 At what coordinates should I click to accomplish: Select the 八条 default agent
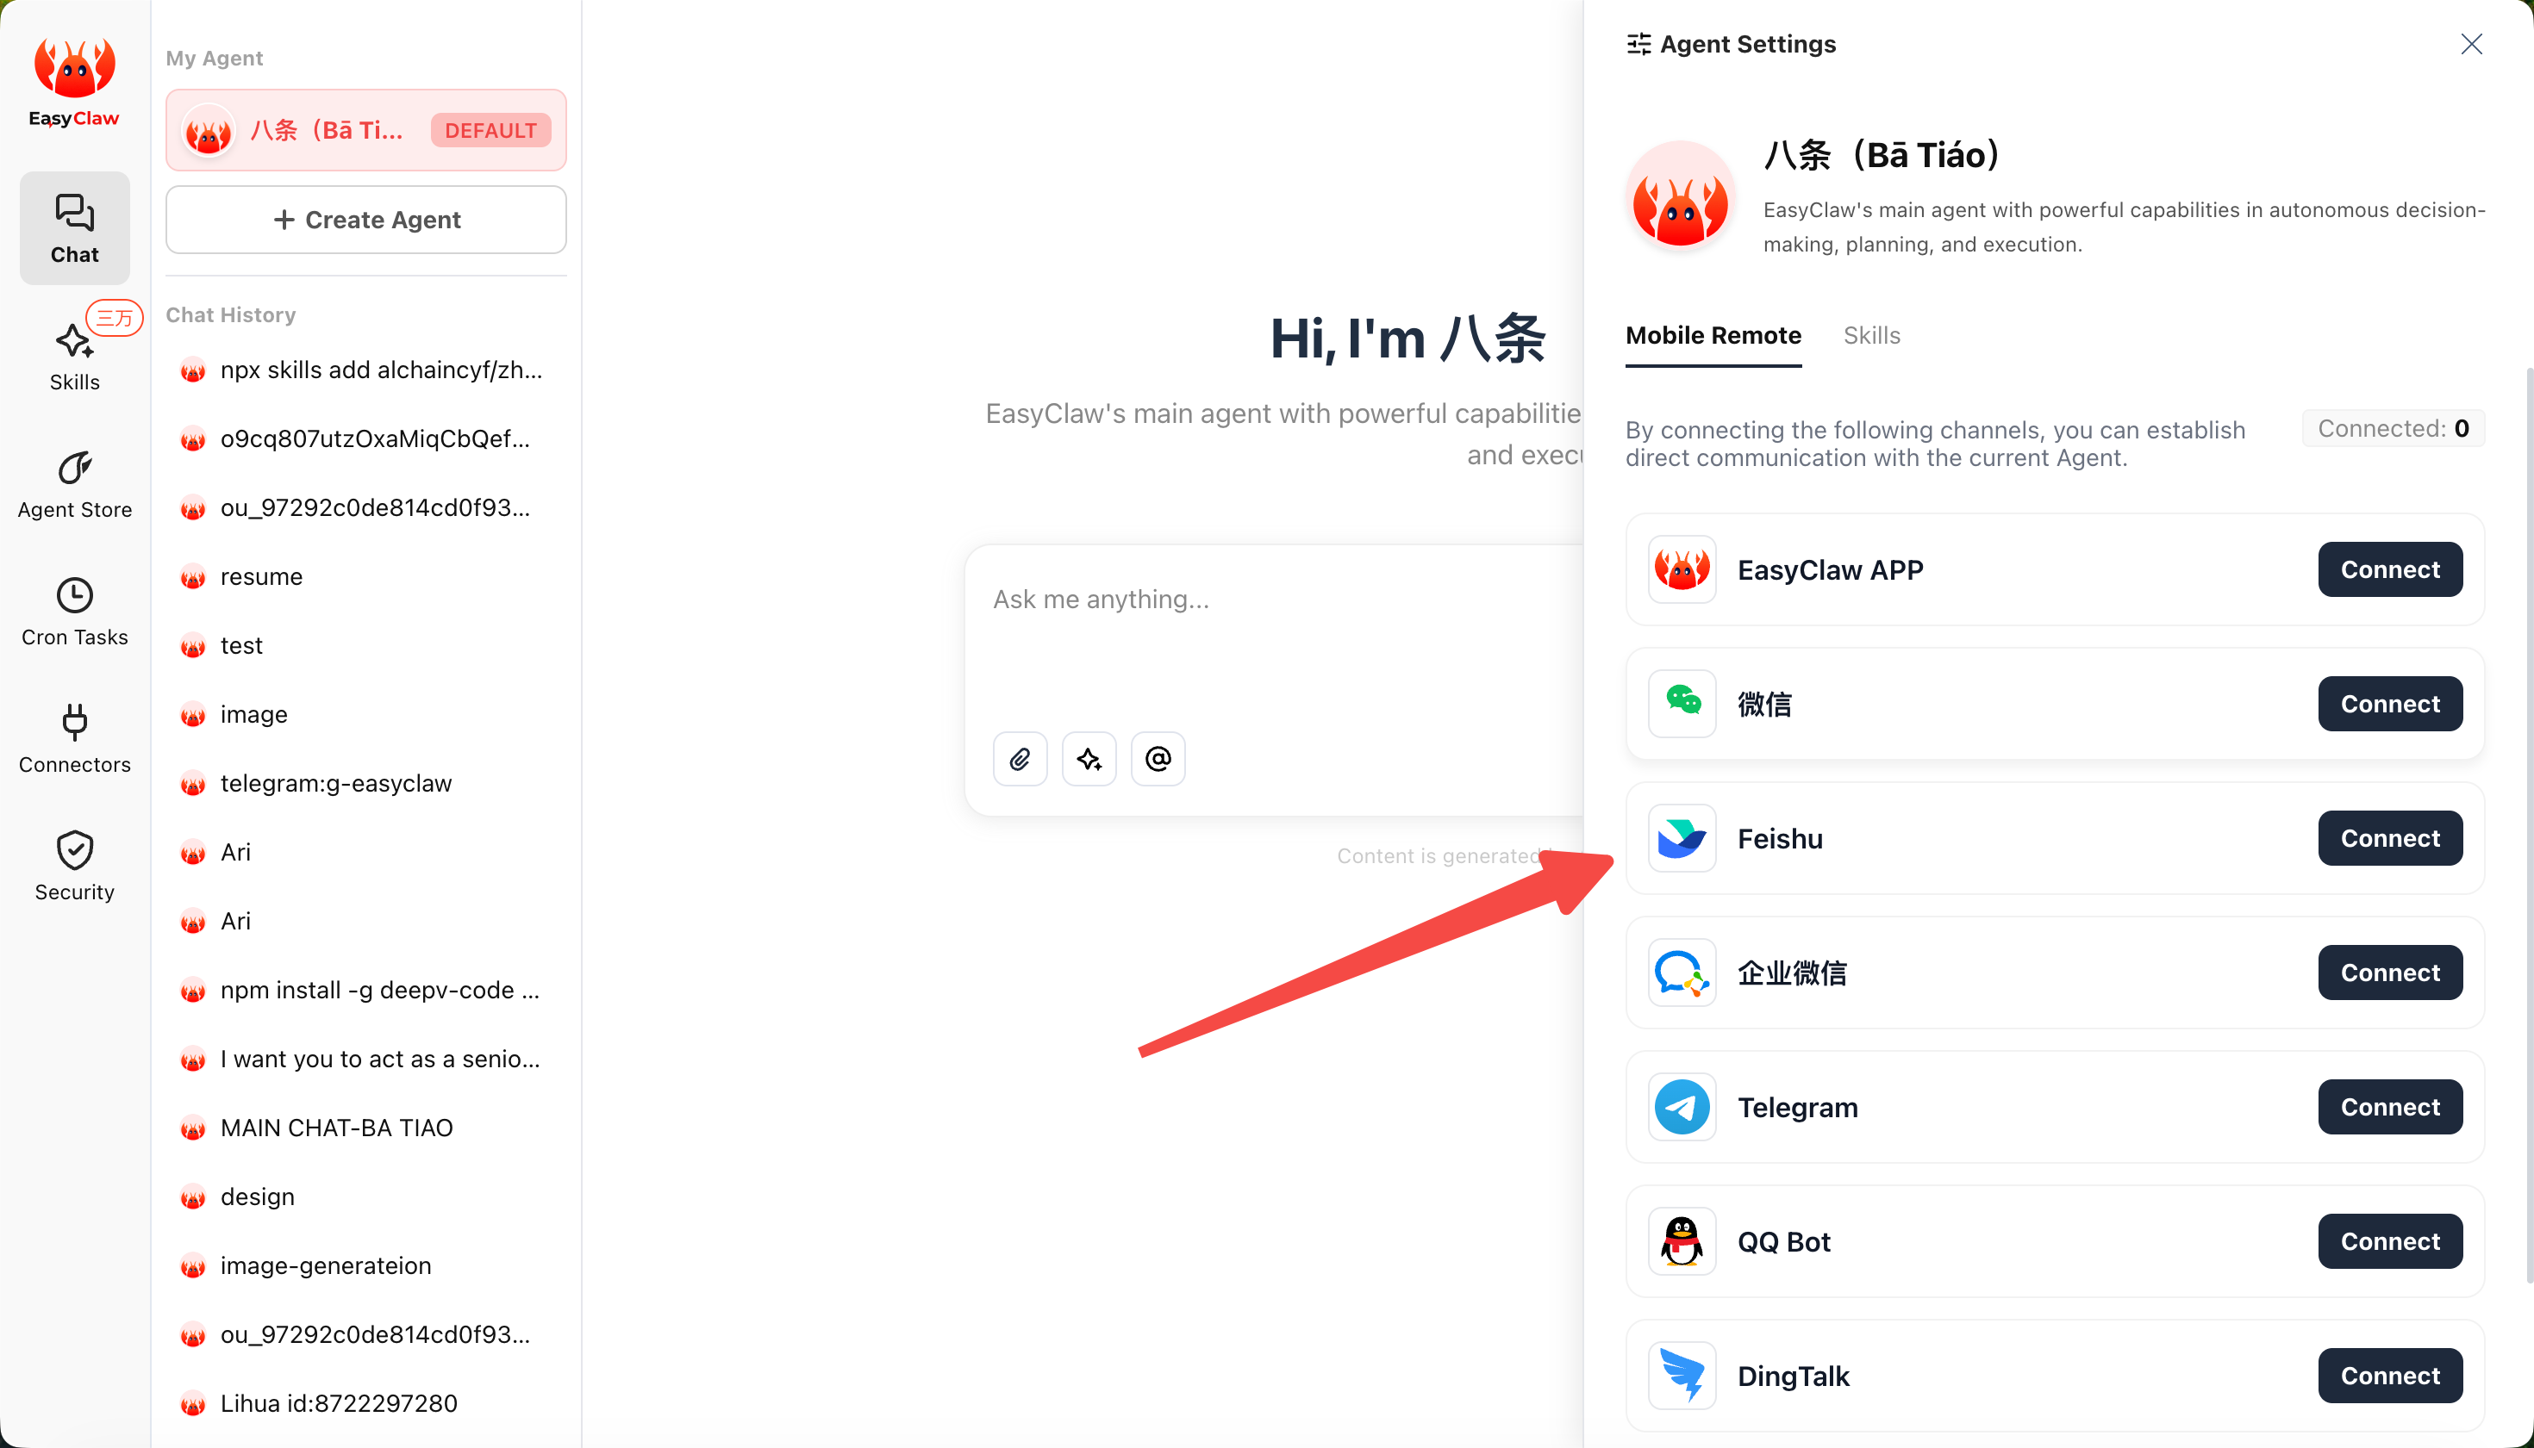pos(366,130)
